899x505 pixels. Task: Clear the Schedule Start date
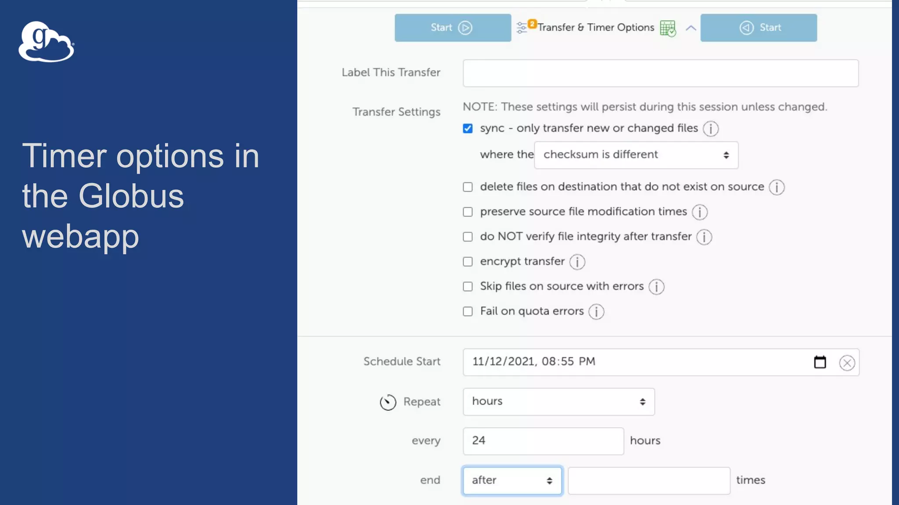pyautogui.click(x=847, y=363)
